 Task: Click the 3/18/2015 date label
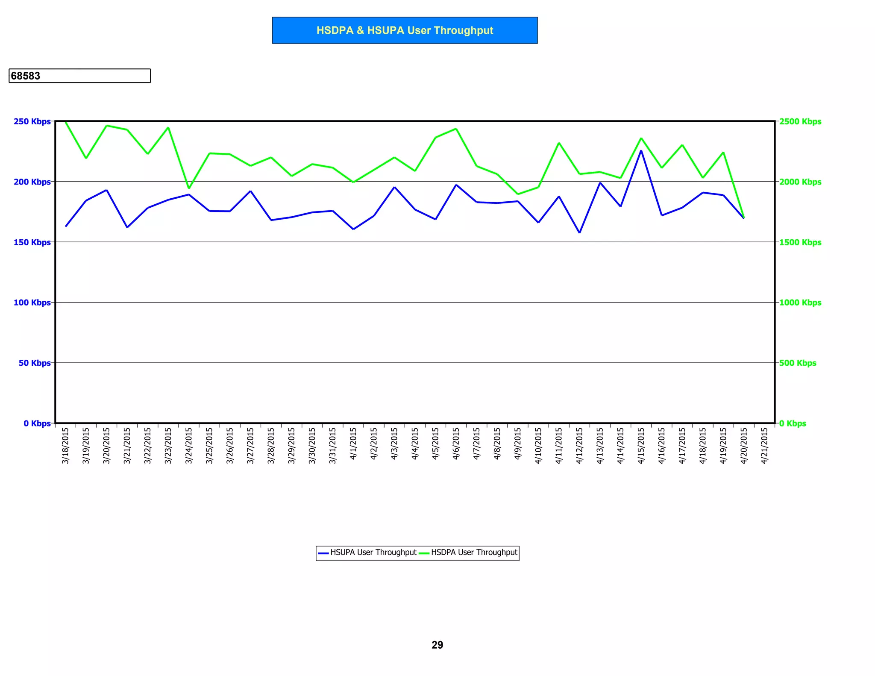point(65,446)
